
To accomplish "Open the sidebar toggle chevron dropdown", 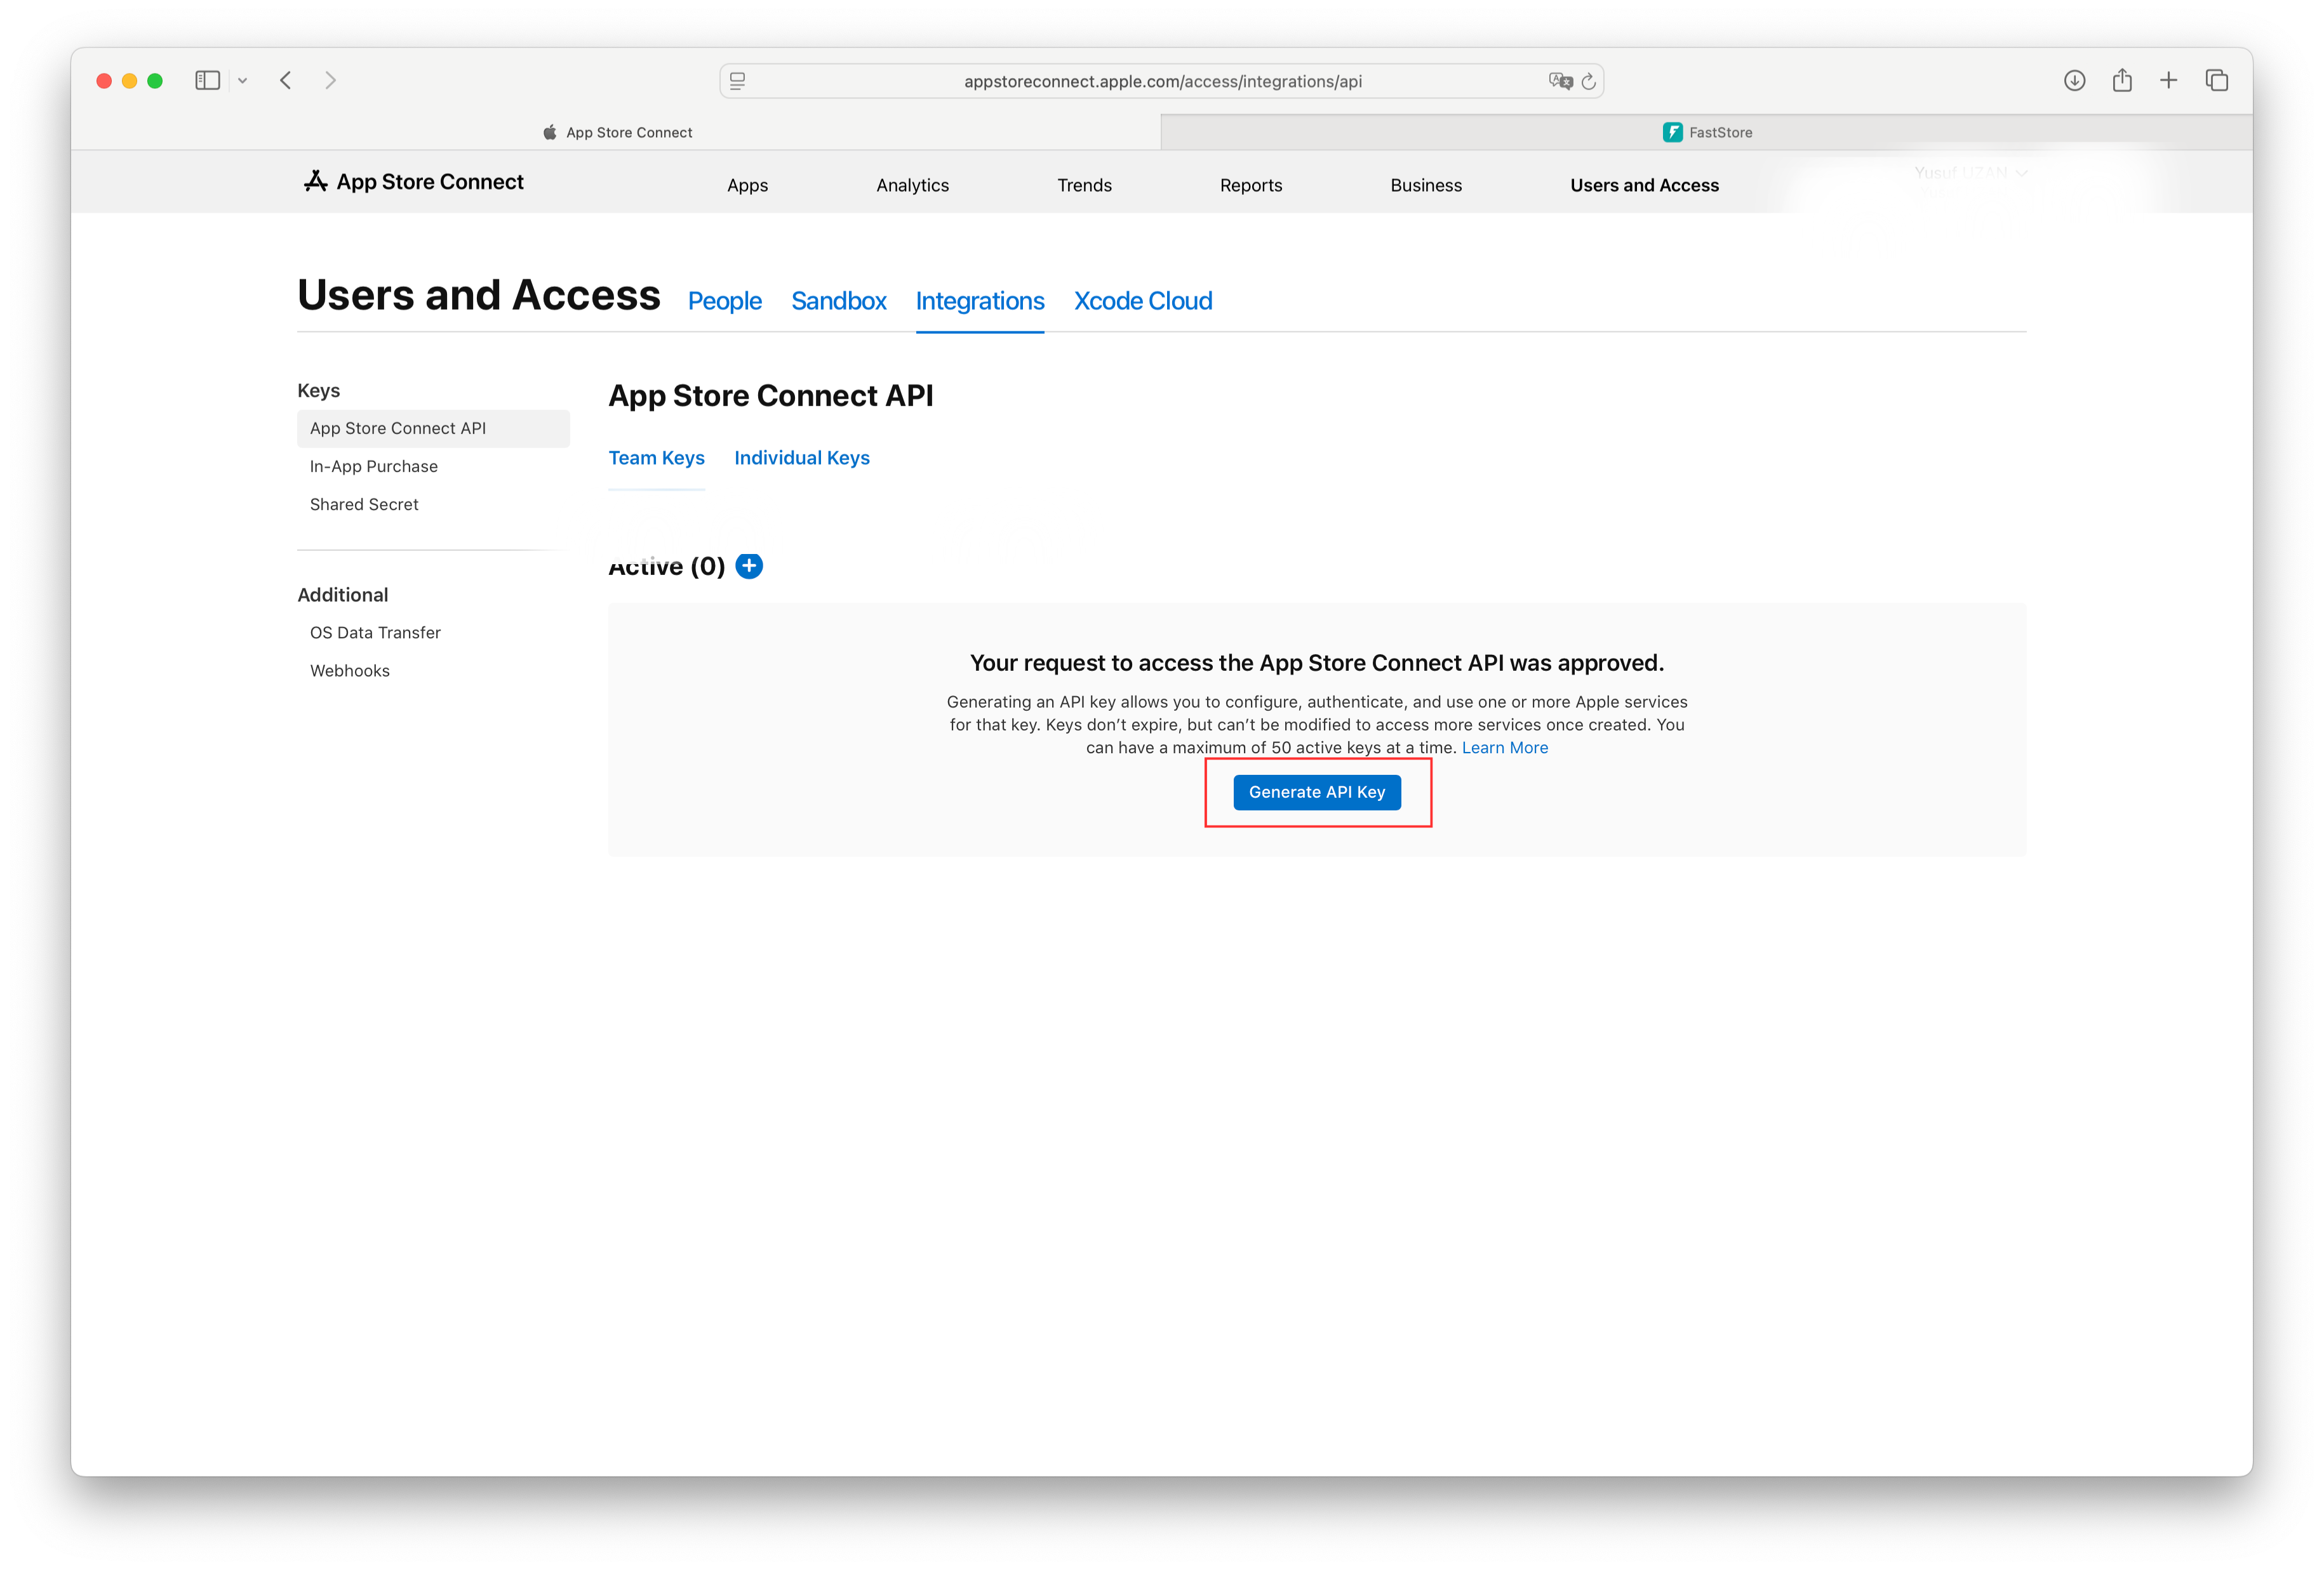I will pyautogui.click(x=242, y=80).
